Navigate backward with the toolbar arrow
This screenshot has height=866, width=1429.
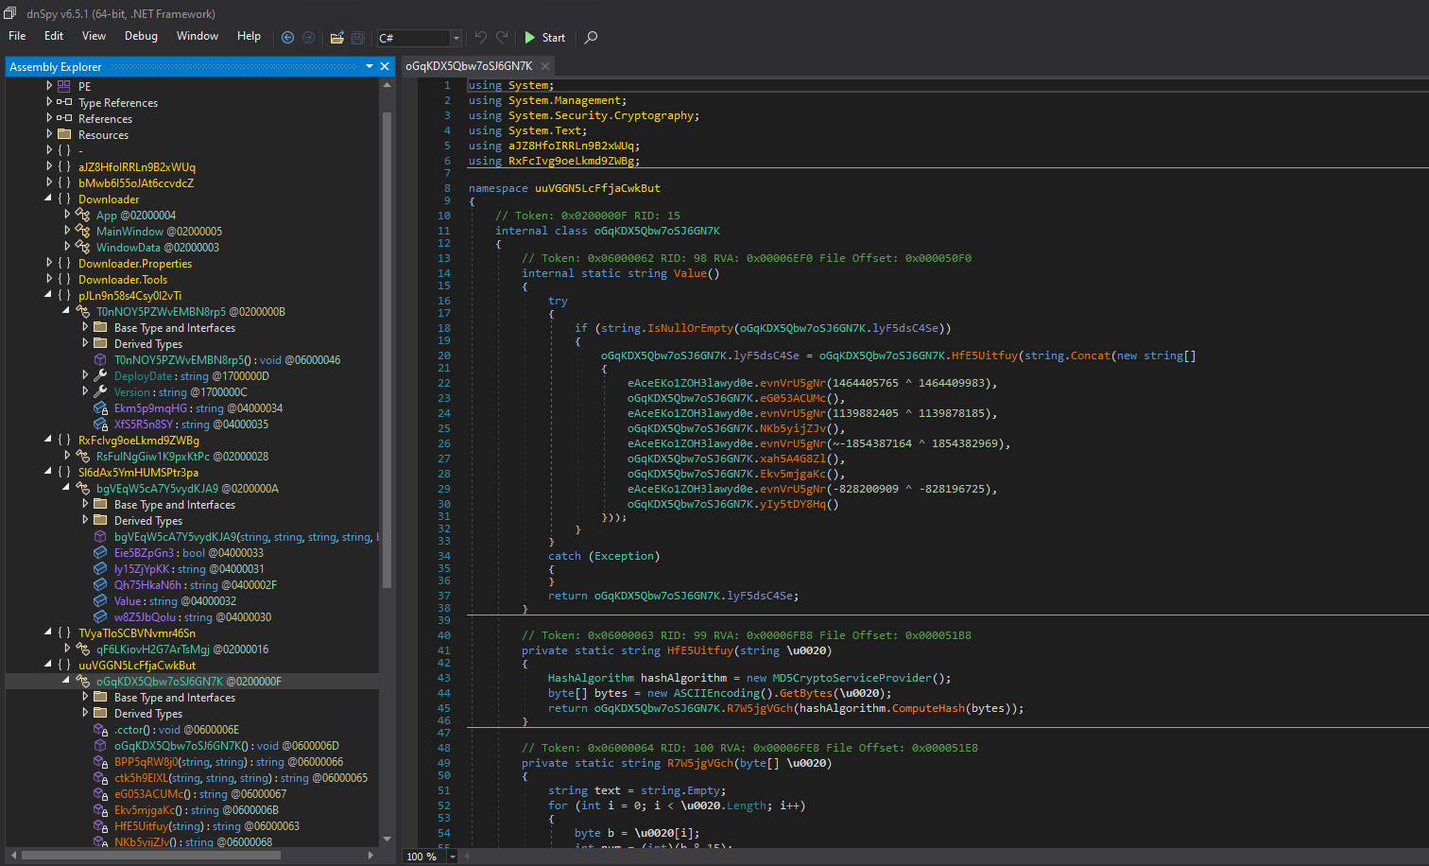pos(288,38)
